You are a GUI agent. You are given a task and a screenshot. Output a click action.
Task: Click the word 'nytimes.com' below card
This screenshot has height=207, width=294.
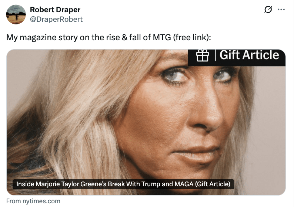tap(41, 201)
